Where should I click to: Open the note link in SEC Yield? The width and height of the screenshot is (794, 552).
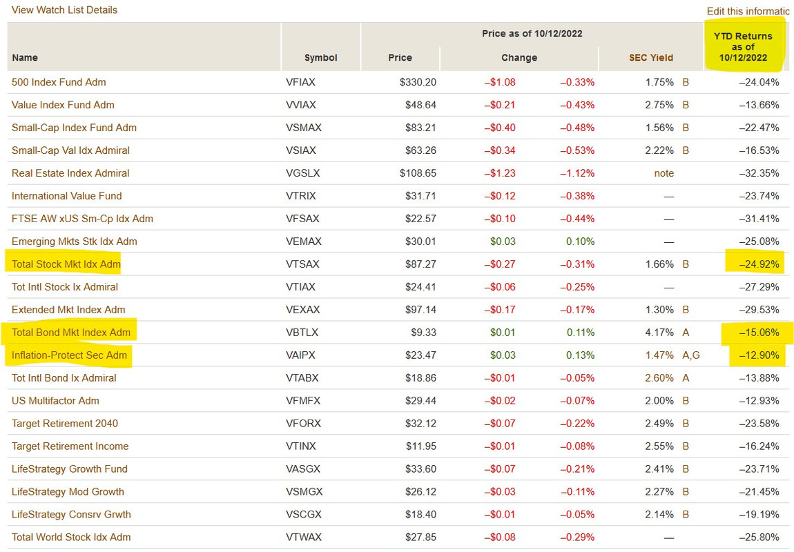pyautogui.click(x=664, y=173)
